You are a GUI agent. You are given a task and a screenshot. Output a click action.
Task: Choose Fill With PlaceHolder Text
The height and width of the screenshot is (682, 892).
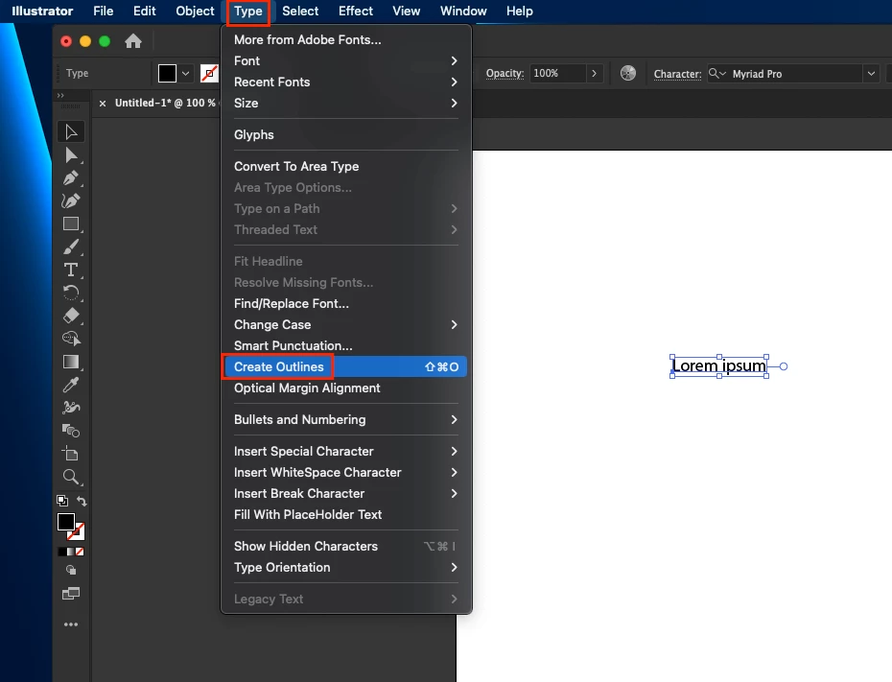coord(346,514)
